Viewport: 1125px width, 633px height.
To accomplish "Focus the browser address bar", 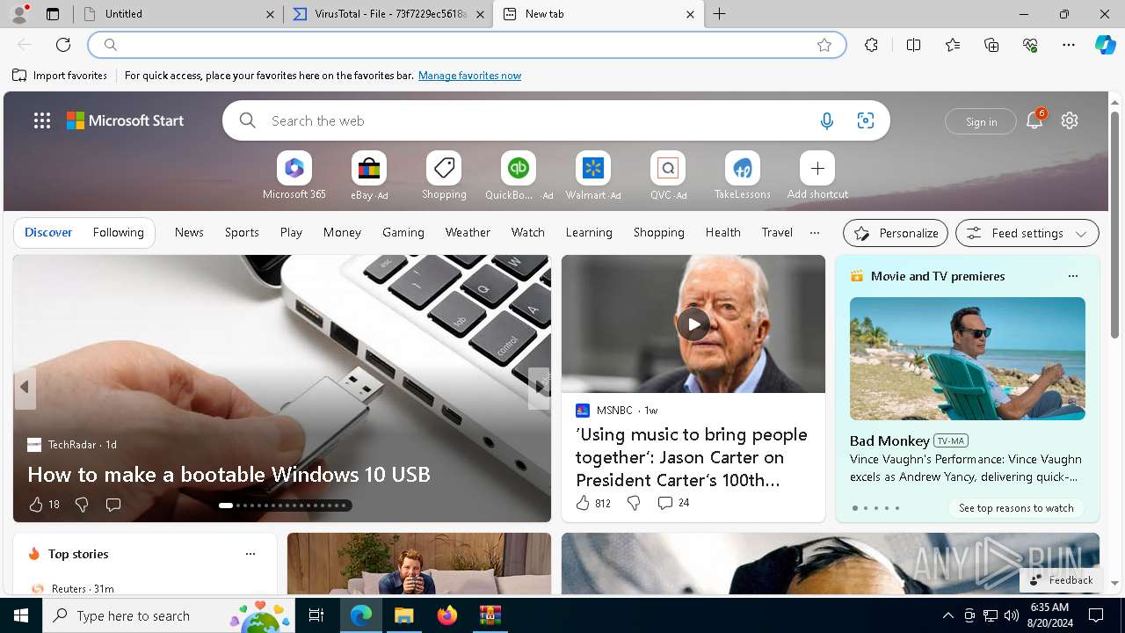I will coord(466,45).
